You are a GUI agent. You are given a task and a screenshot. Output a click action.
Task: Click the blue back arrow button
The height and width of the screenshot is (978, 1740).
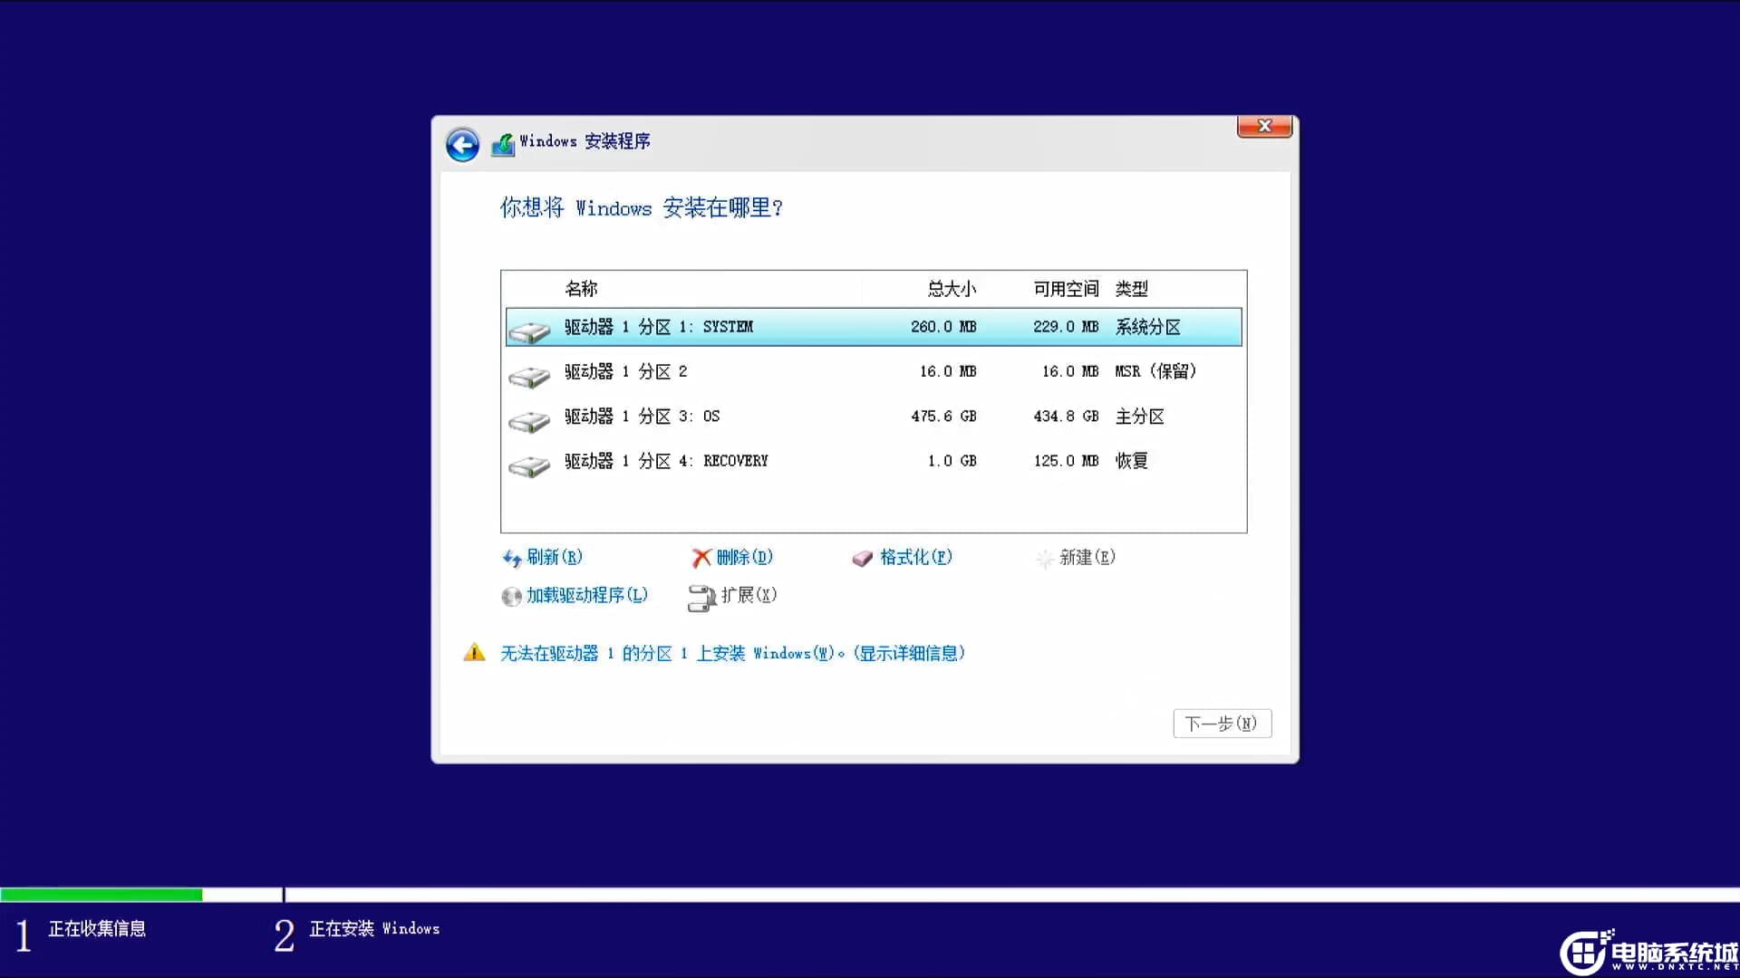coord(462,144)
